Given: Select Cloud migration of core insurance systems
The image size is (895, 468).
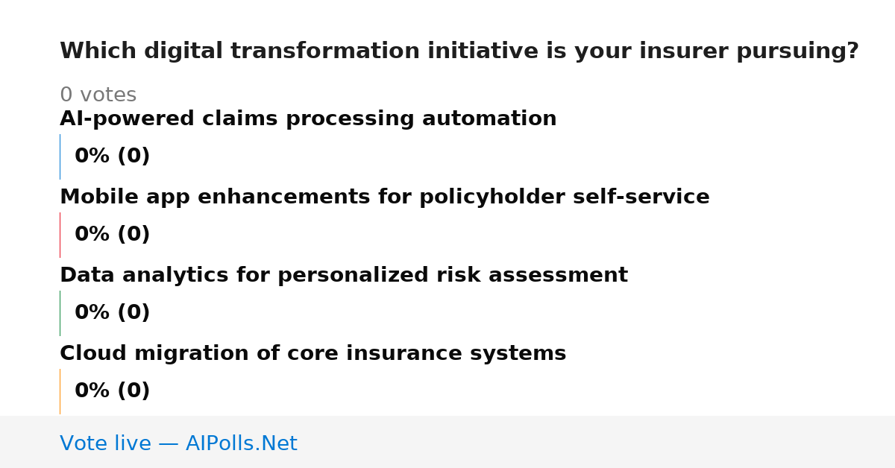Looking at the screenshot, I should pos(313,354).
